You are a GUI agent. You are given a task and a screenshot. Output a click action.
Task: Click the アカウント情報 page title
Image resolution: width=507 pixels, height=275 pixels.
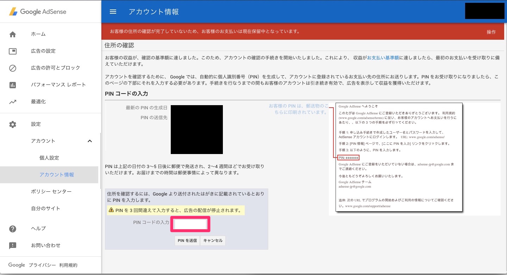[x=154, y=12]
